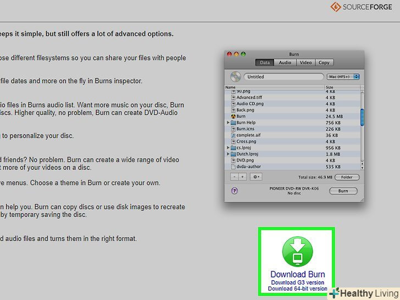Click the PIONEER DVD-RW DVR-K06 drive label
The image size is (400, 300).
(294, 188)
